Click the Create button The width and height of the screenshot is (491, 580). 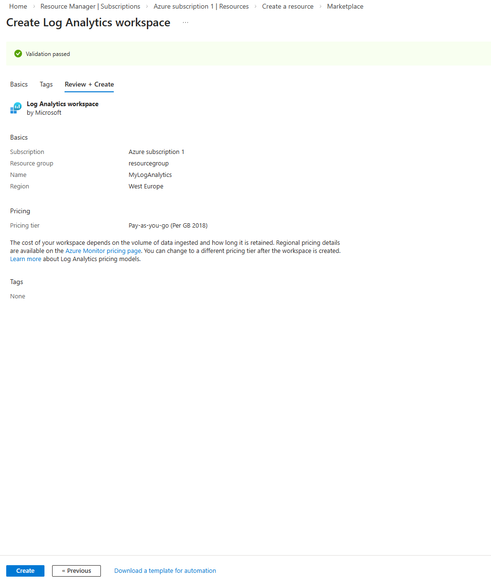click(x=25, y=570)
